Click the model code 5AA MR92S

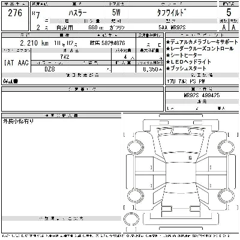click(x=172, y=28)
